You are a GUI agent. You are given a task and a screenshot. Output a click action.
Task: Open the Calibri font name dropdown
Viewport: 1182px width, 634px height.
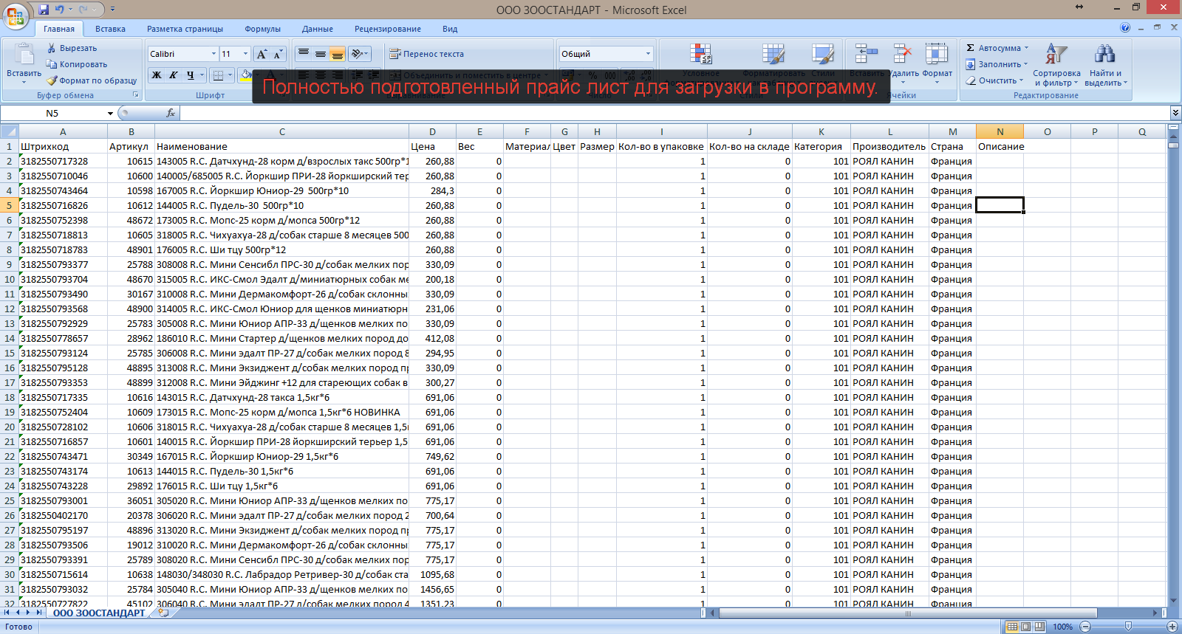point(213,54)
